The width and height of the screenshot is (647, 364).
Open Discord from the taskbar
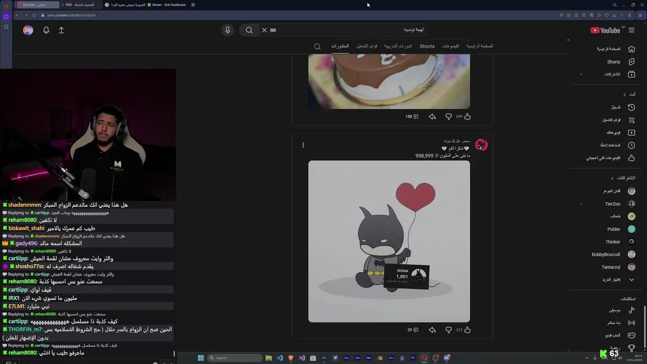tap(446, 358)
